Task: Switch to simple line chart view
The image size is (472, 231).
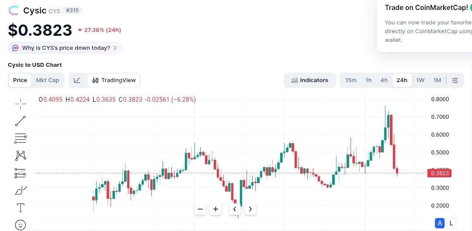Action: point(77,80)
